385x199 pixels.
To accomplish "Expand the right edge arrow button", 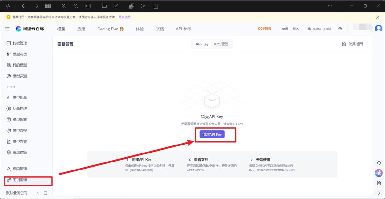I will (379, 193).
